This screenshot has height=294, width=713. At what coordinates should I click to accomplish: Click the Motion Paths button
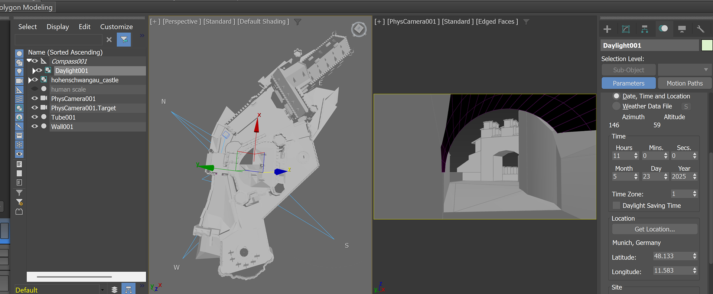click(x=684, y=83)
